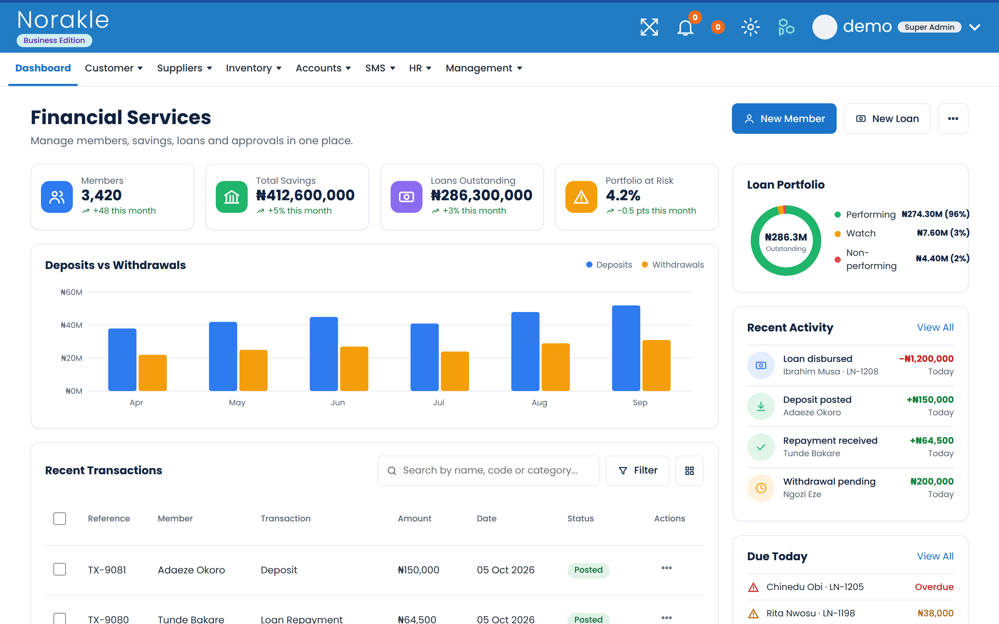
Task: Open the modules shapes icon in header
Action: 786,27
